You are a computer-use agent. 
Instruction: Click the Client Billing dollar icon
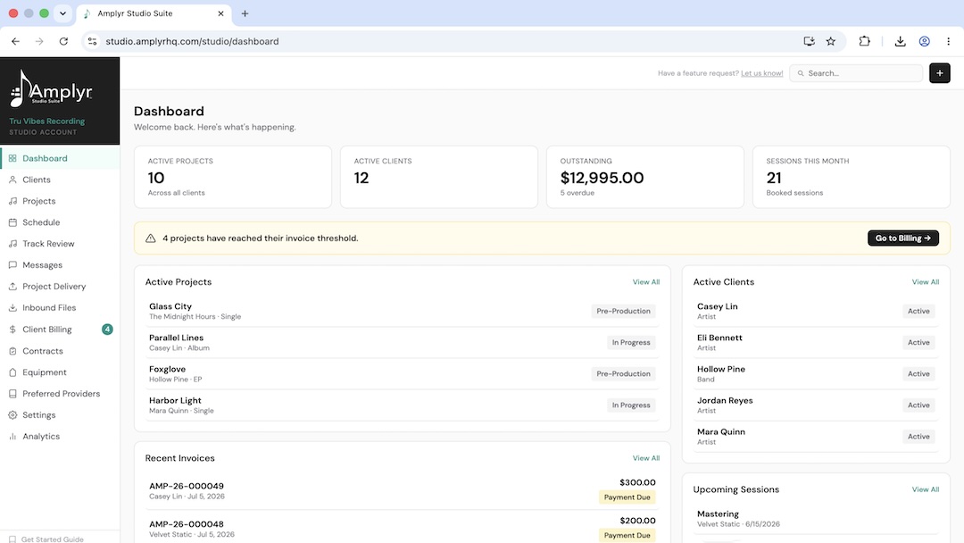[12, 329]
